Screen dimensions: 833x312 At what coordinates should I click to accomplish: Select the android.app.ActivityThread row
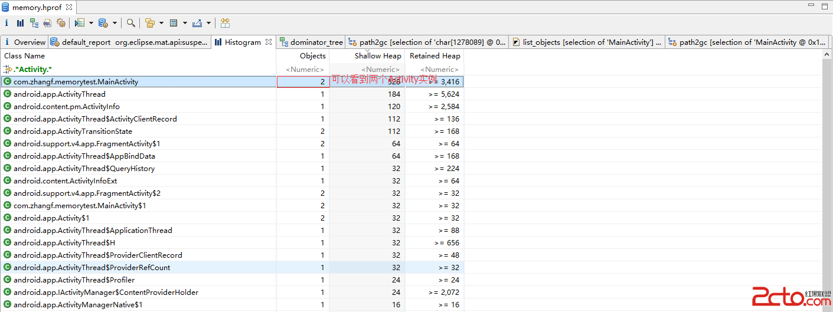59,94
